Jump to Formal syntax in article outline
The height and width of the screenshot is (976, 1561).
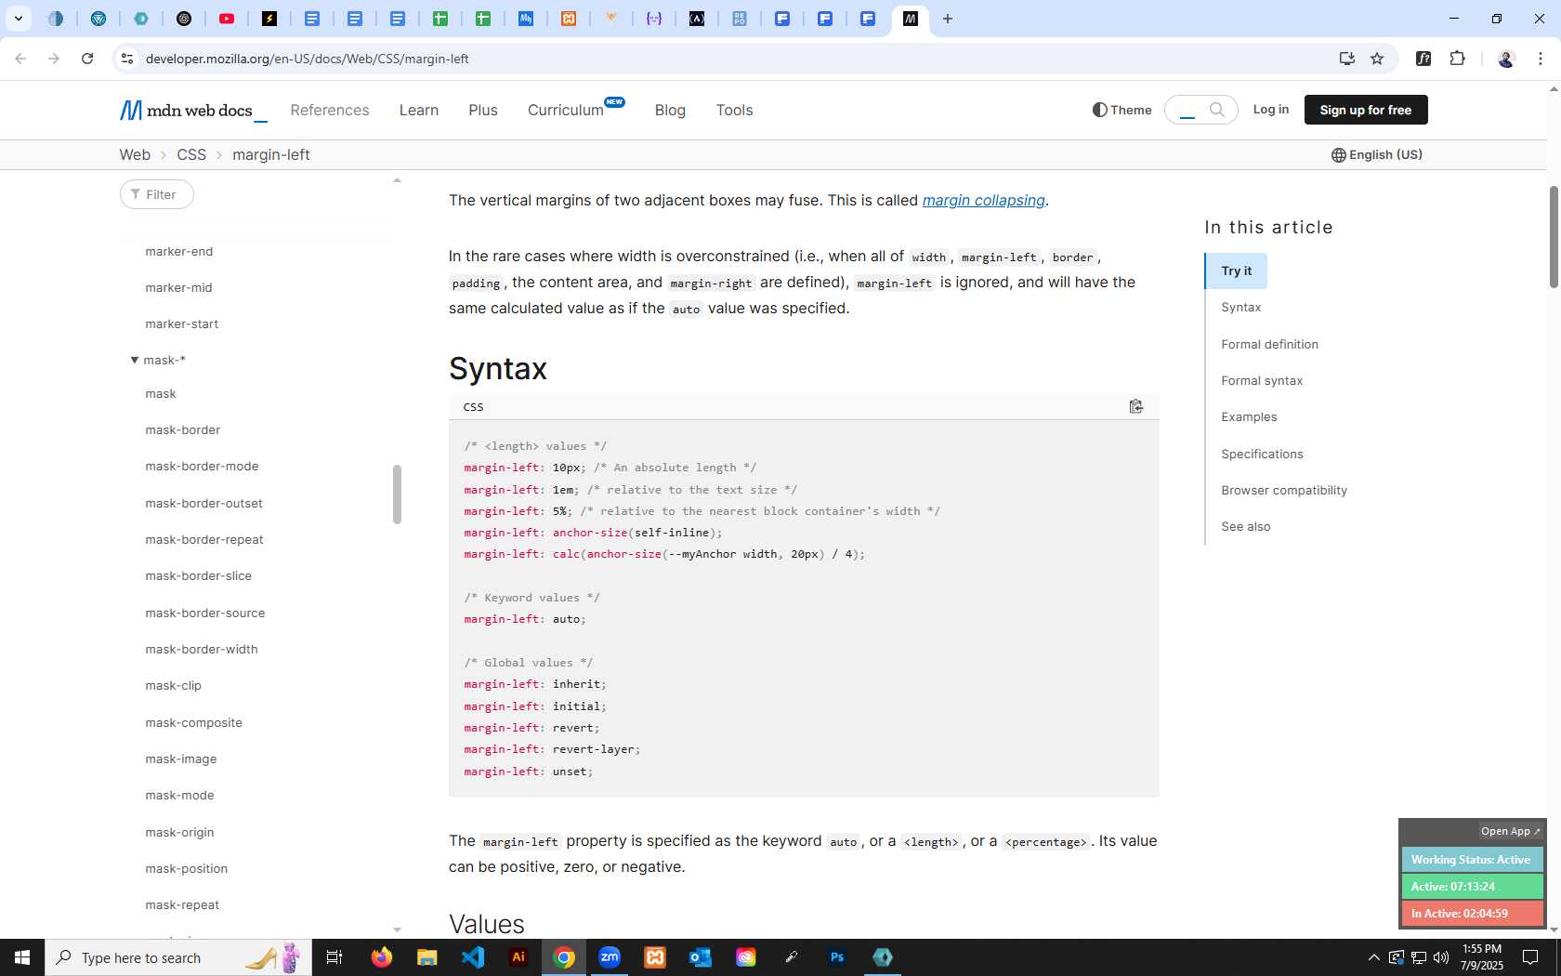tap(1262, 380)
